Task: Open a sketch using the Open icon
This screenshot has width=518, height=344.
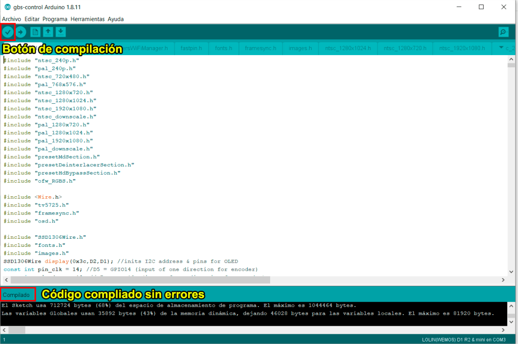Action: click(48, 32)
